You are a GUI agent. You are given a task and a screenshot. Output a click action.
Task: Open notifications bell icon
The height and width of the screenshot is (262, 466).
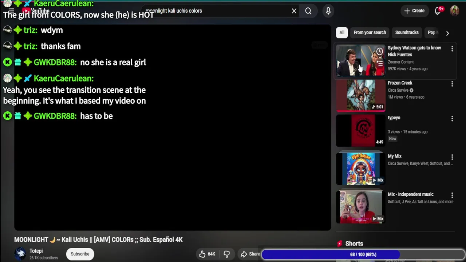438,11
